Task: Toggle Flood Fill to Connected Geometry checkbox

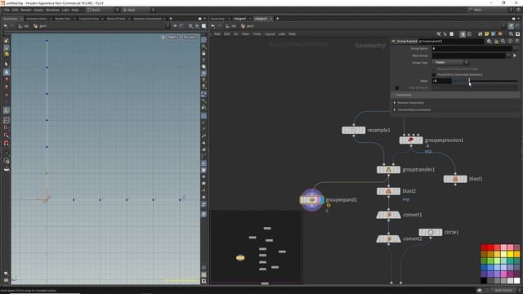Action: (x=434, y=74)
